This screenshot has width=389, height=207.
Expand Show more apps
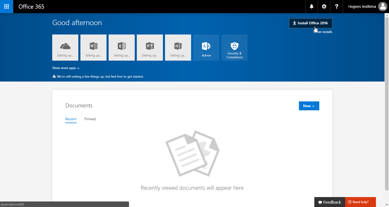[x=66, y=68]
